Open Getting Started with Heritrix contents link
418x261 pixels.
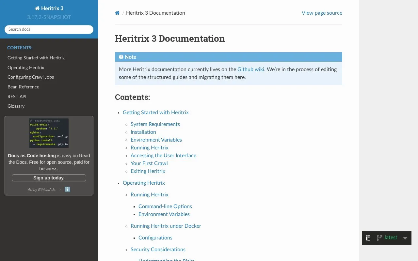[x=156, y=112]
